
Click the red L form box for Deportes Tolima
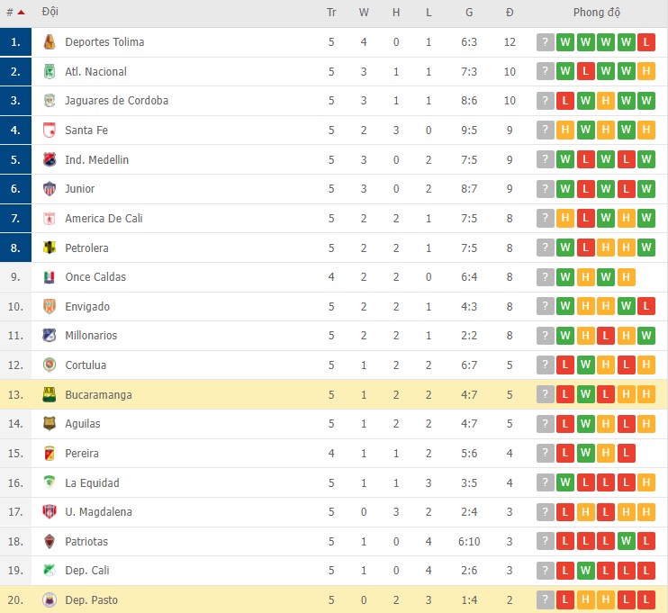click(x=646, y=42)
